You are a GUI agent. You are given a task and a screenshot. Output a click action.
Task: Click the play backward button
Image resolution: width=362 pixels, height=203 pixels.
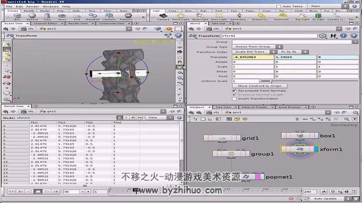[29, 191]
